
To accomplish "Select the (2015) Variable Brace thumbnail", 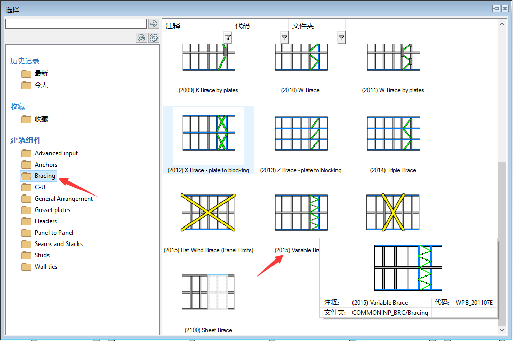I will [x=301, y=213].
